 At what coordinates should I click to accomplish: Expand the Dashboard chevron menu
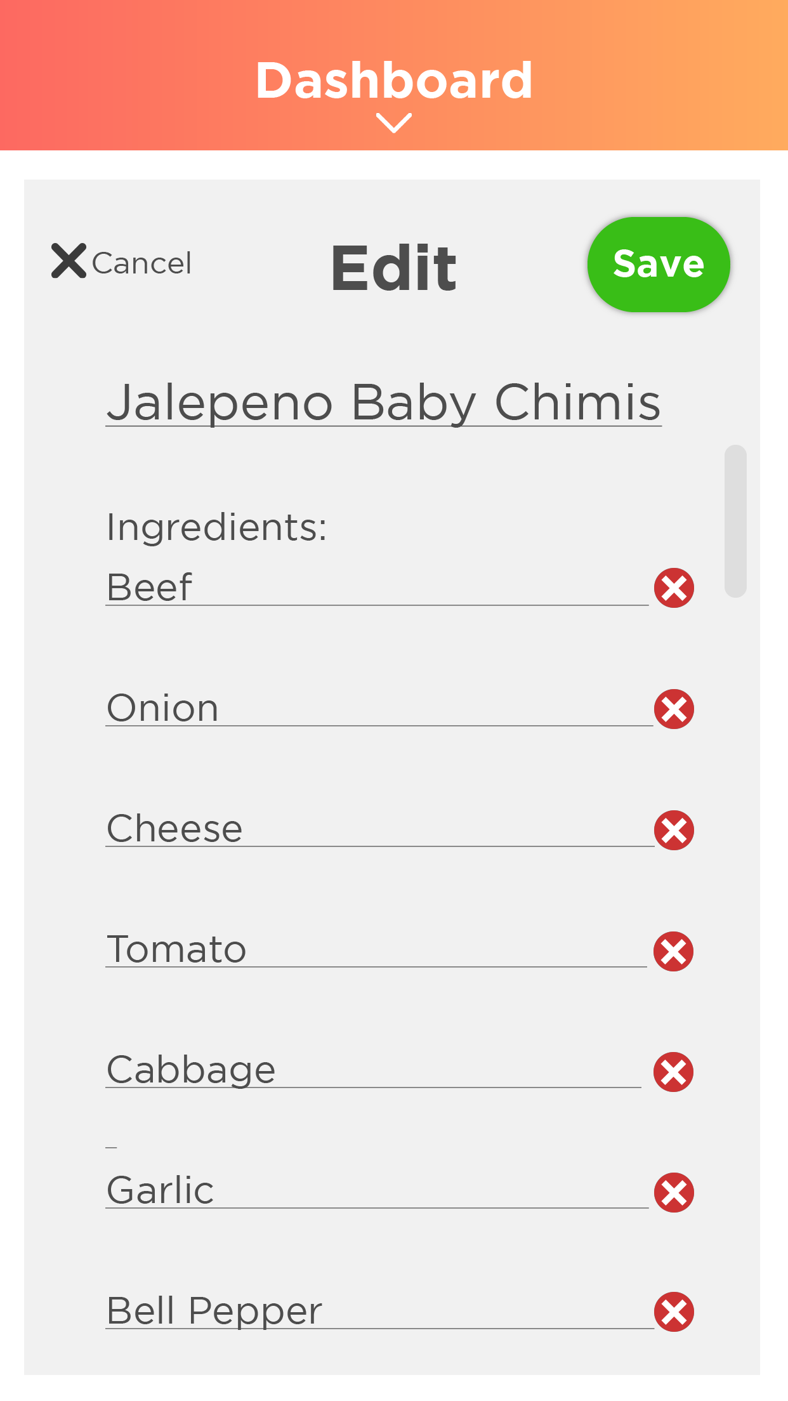394,123
